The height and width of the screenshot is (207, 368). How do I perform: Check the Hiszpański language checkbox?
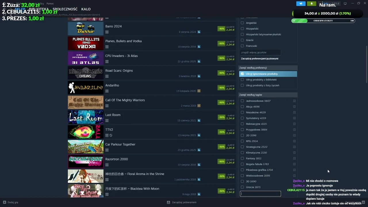coord(242,29)
